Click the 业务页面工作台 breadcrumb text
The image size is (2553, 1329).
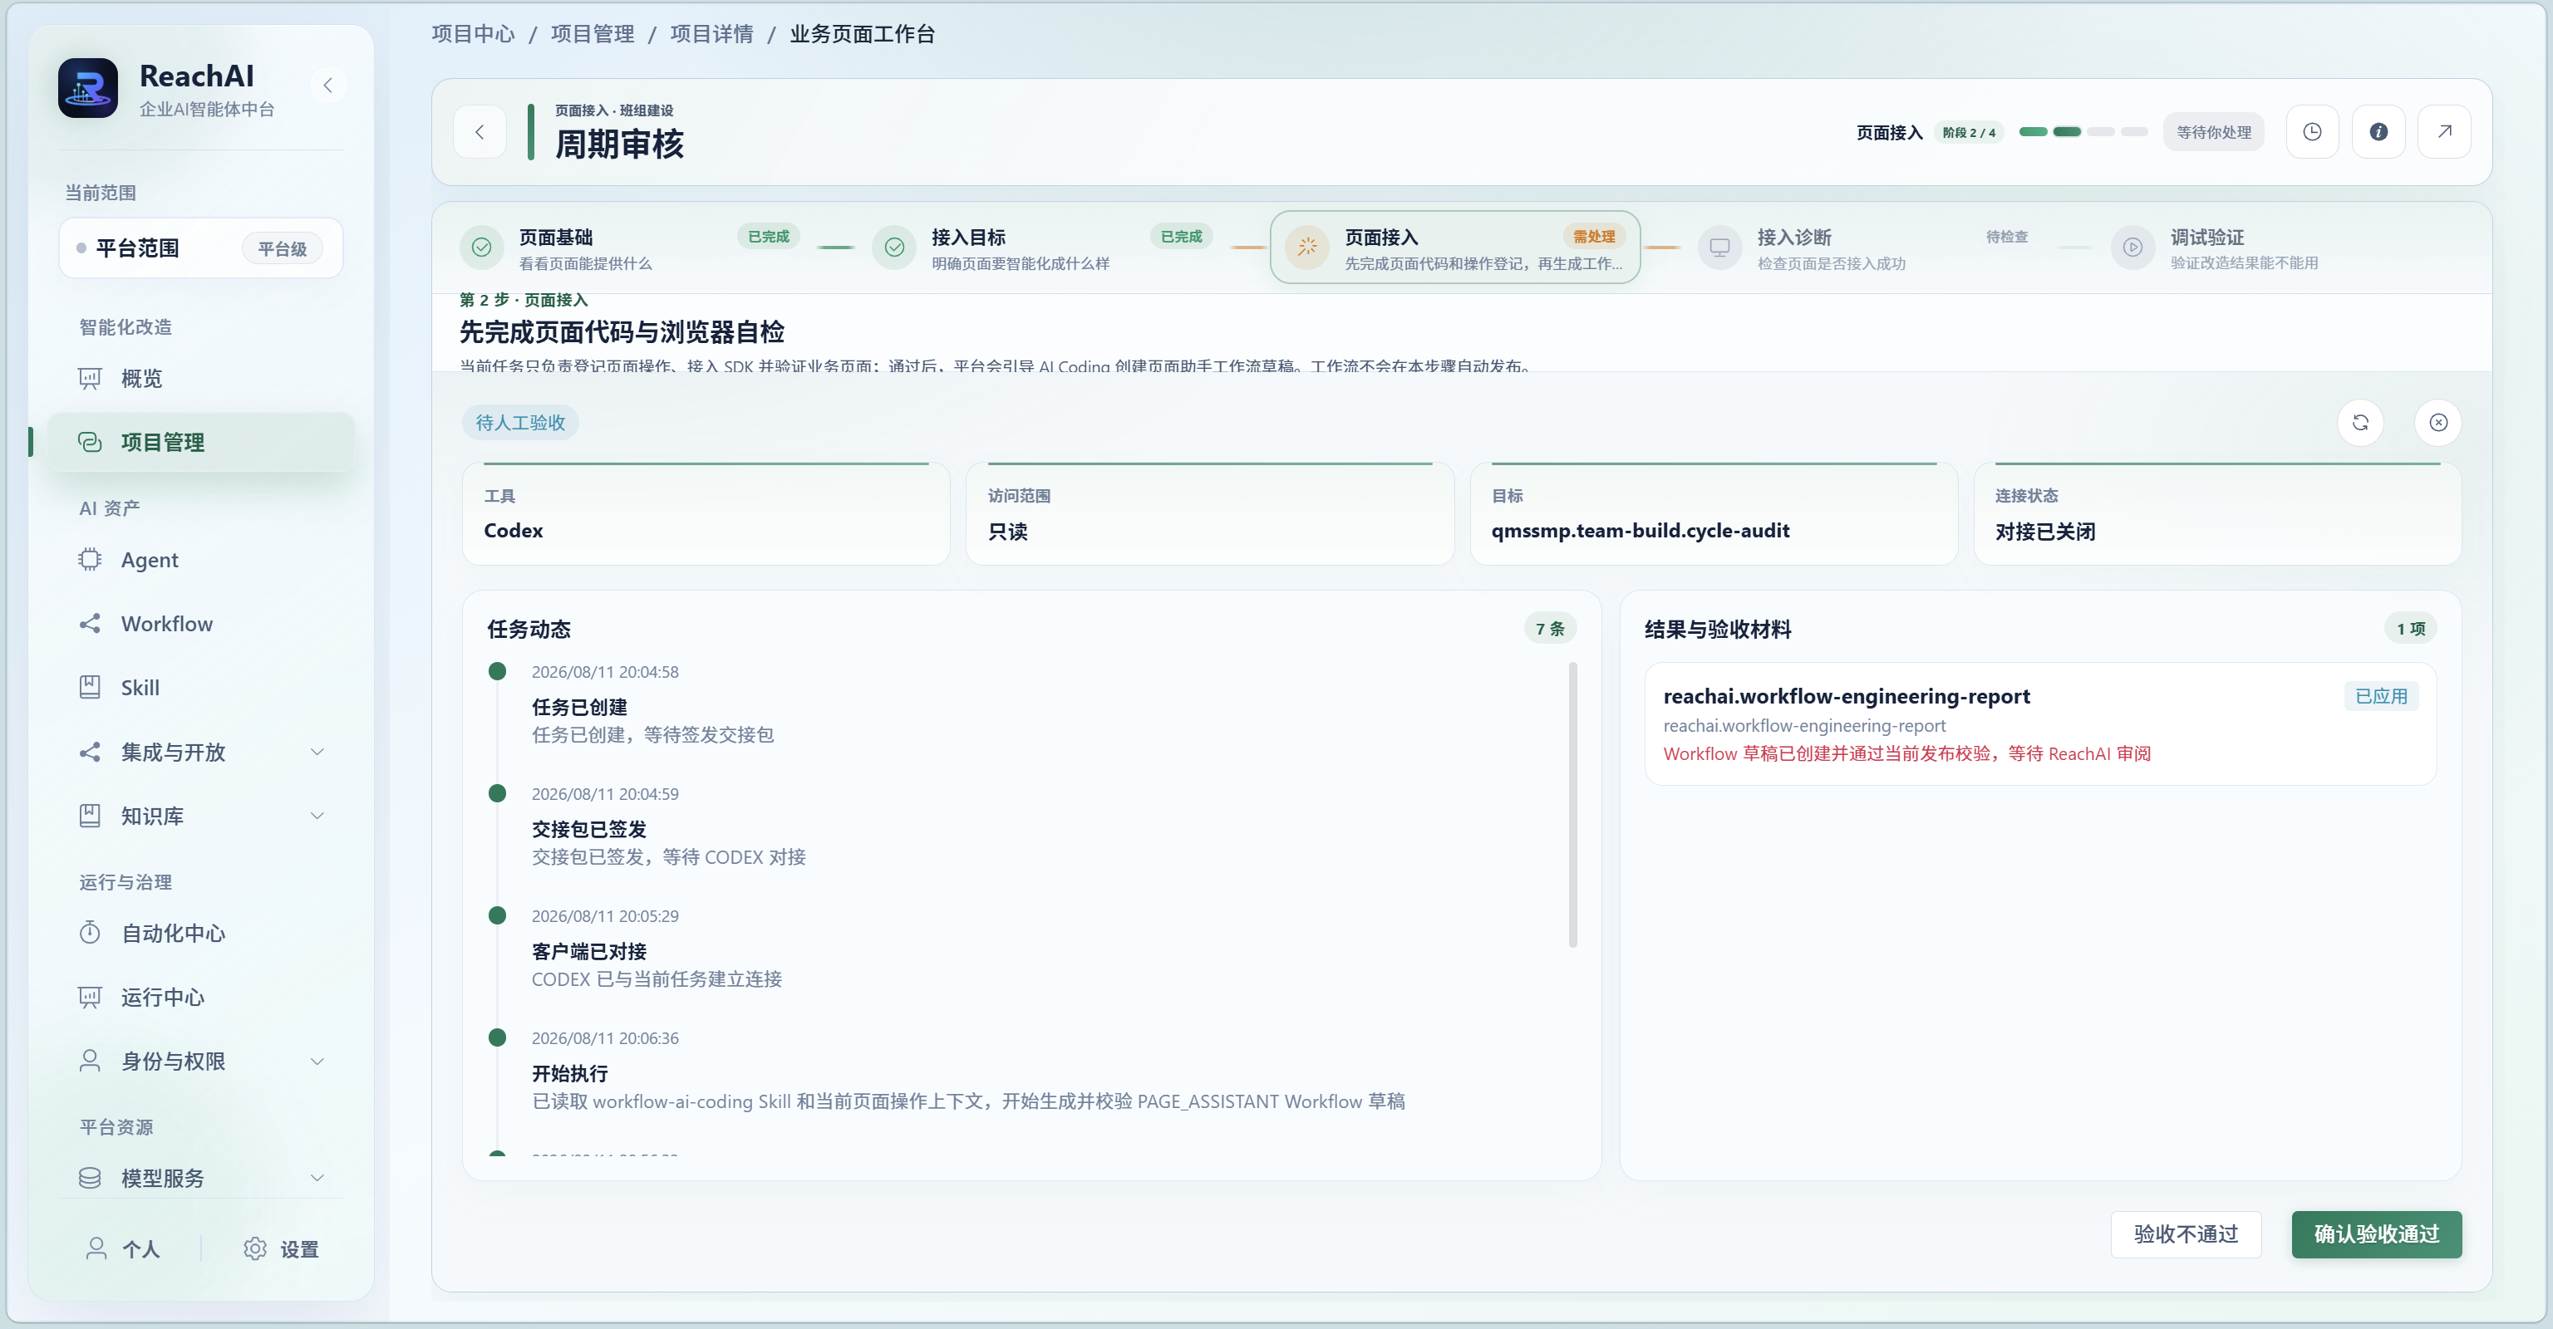point(863,34)
